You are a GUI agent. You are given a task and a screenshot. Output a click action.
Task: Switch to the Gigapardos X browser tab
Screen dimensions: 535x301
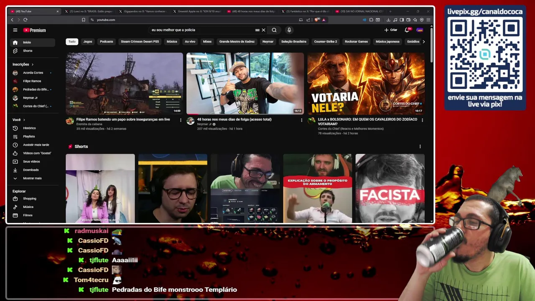click(x=143, y=11)
